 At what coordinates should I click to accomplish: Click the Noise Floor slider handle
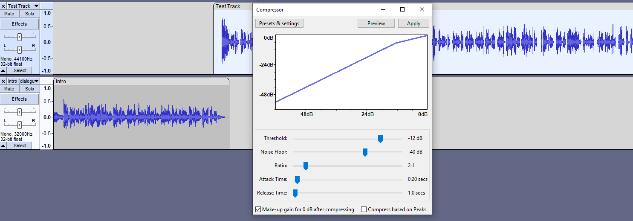pyautogui.click(x=365, y=152)
